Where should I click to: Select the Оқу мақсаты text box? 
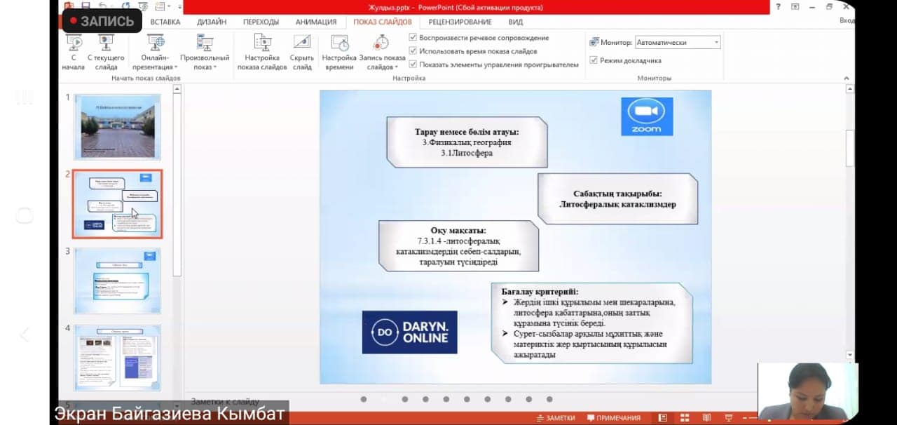point(458,246)
